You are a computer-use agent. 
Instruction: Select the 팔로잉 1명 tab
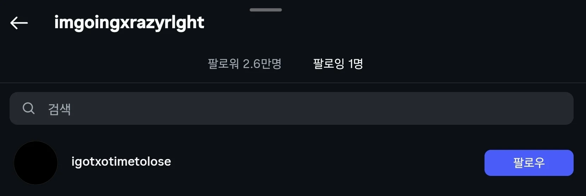338,64
